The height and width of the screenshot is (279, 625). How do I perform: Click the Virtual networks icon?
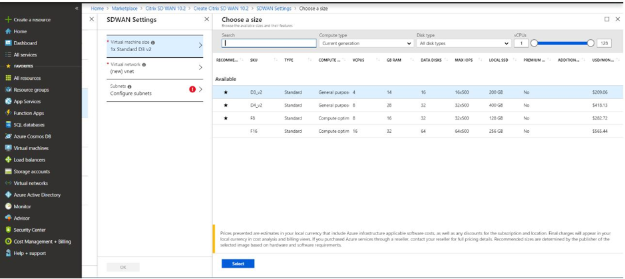tap(8, 183)
